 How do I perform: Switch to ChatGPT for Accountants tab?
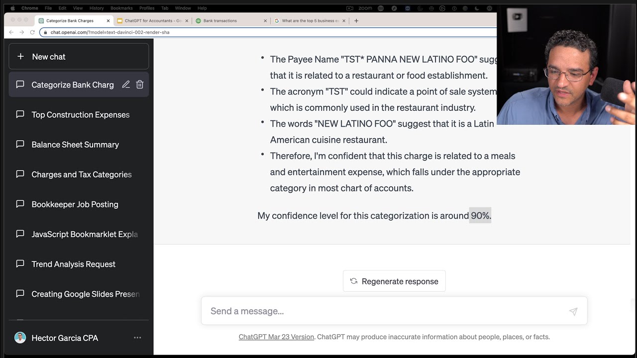[149, 21]
